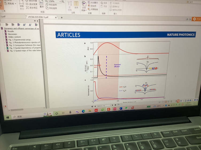The height and width of the screenshot is (150, 201).
Task: Click the weather 20°C taskbar widget
Action: tap(157, 106)
